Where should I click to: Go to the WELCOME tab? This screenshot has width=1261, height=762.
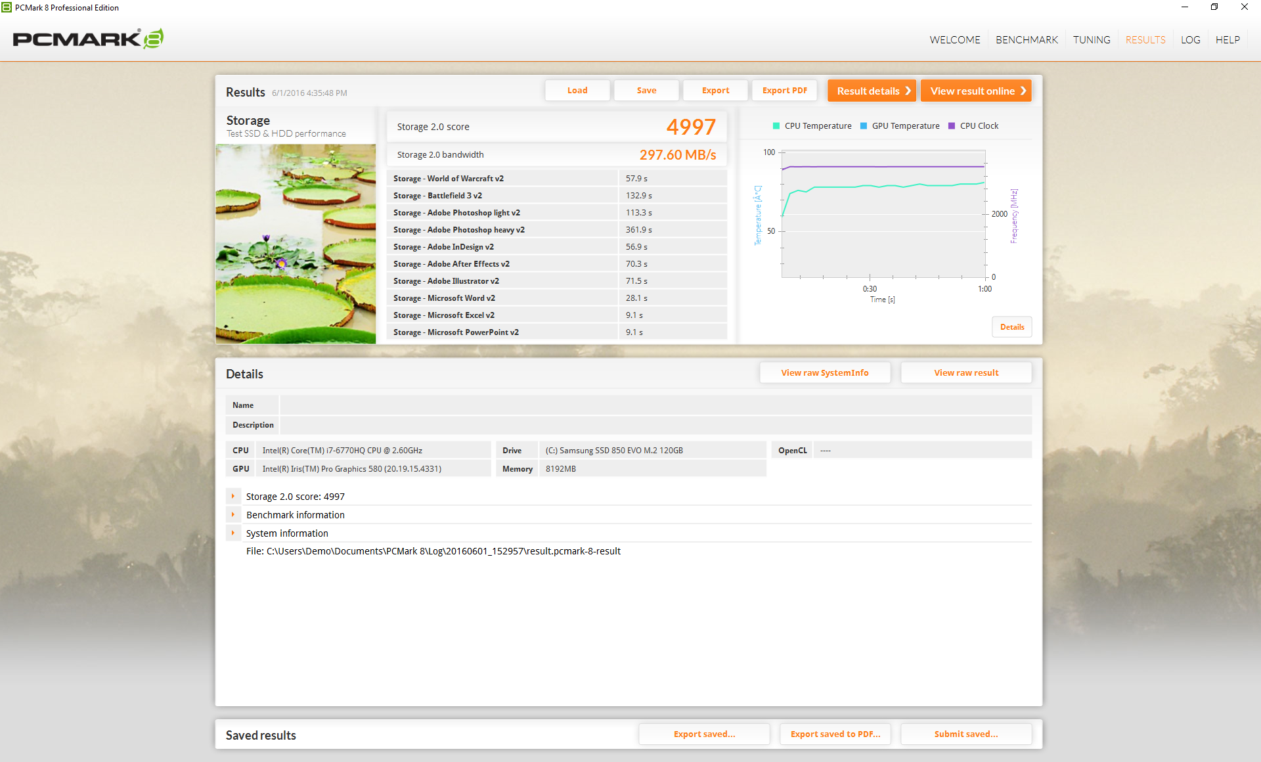(x=954, y=40)
